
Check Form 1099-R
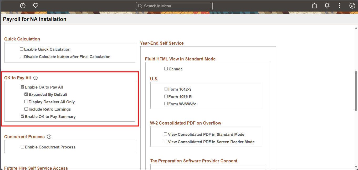(166, 96)
